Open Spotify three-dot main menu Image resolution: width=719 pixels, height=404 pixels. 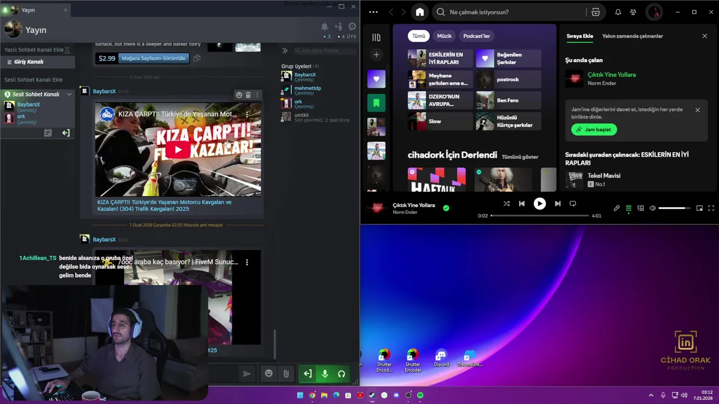(x=374, y=12)
